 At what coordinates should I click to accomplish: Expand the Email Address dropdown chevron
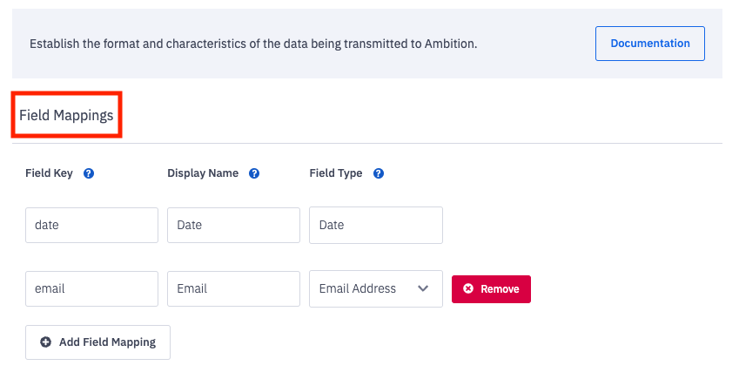[x=423, y=289]
